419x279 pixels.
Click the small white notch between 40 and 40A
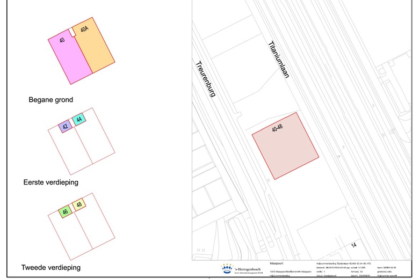pyautogui.click(x=74, y=32)
